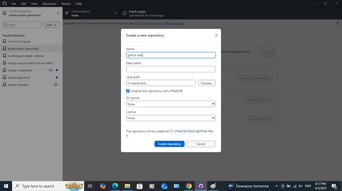Click the repository Filter box
The image size is (342, 191).
coord(22,25)
